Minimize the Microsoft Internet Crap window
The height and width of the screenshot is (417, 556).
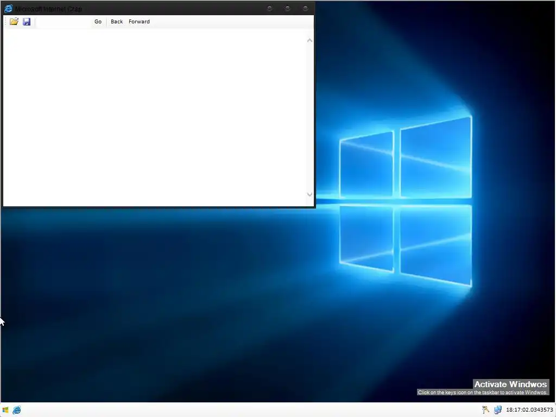pos(269,8)
